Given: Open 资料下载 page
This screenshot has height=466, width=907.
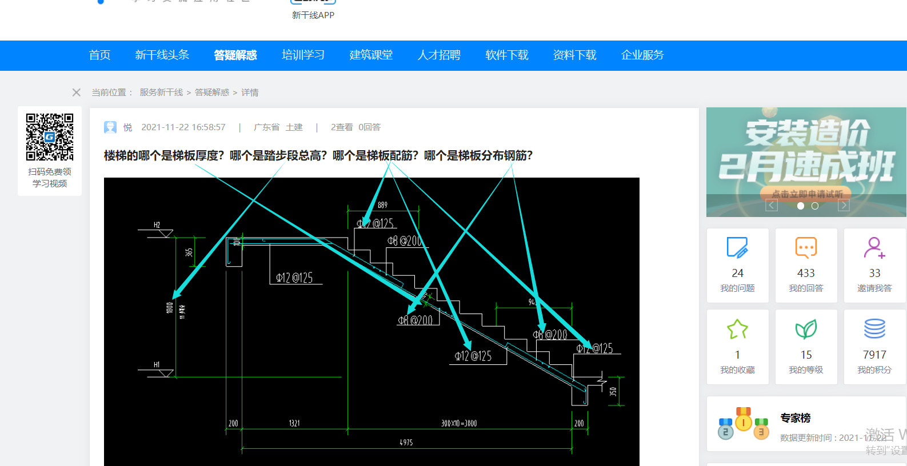Looking at the screenshot, I should [574, 55].
